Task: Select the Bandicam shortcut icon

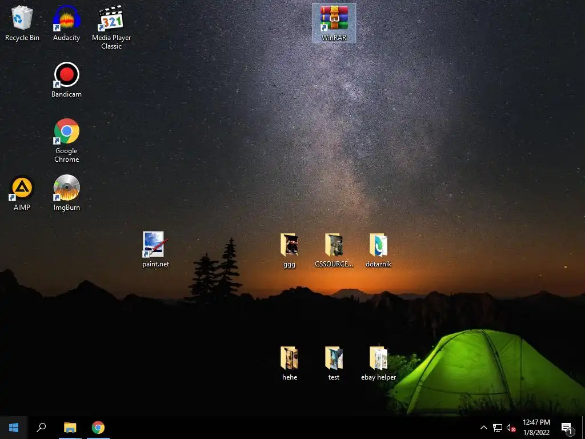Action: point(66,80)
